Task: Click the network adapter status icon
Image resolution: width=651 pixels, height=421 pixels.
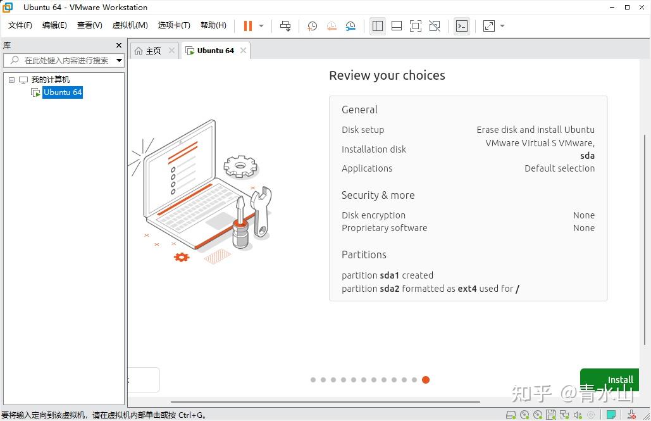Action: (564, 414)
